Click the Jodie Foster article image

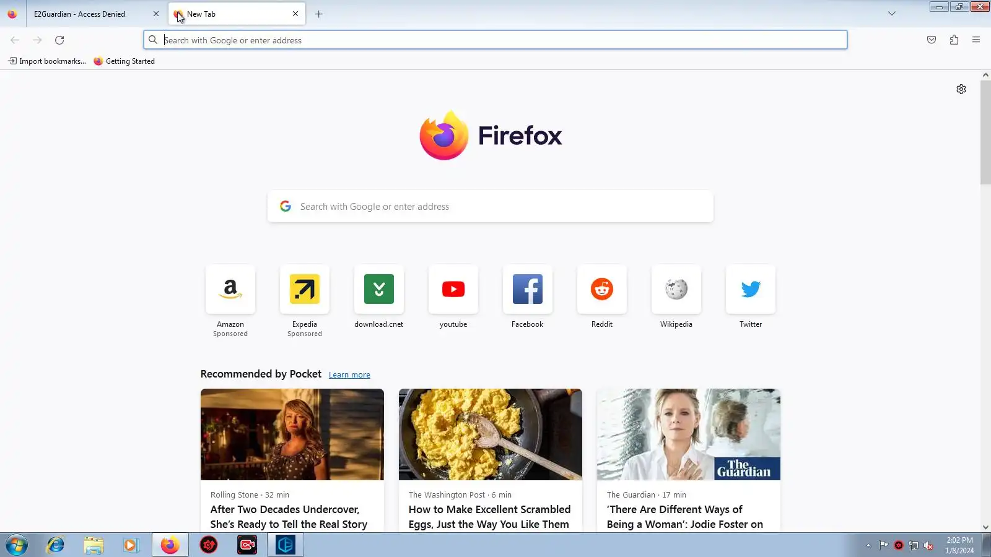pos(689,434)
